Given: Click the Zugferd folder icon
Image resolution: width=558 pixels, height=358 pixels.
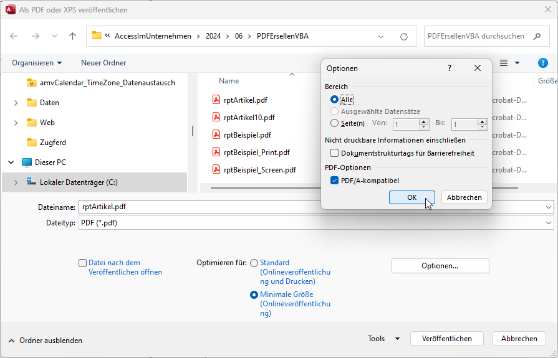Looking at the screenshot, I should point(32,143).
